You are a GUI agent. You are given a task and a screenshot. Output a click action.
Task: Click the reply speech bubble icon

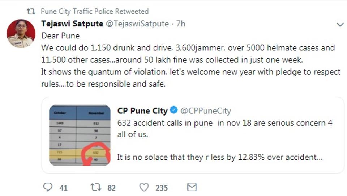(x=48, y=187)
